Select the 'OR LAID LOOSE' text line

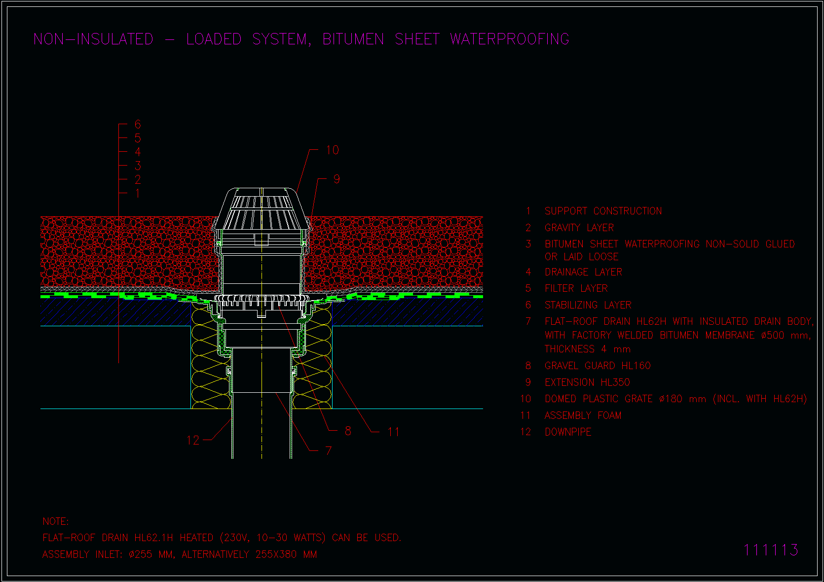(x=581, y=257)
